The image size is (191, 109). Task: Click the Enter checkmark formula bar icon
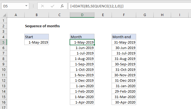click(x=52, y=6)
